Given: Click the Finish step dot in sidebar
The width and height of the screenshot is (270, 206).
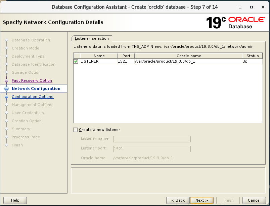Looking at the screenshot, I should [7, 145].
